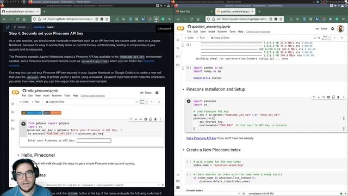Open RAM/Disk connection dropdown in Colab
The width and height of the screenshot is (348, 196).
pyautogui.click(x=334, y=38)
